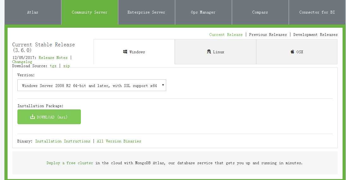Follow the Deploy a free cluster link

click(x=70, y=163)
